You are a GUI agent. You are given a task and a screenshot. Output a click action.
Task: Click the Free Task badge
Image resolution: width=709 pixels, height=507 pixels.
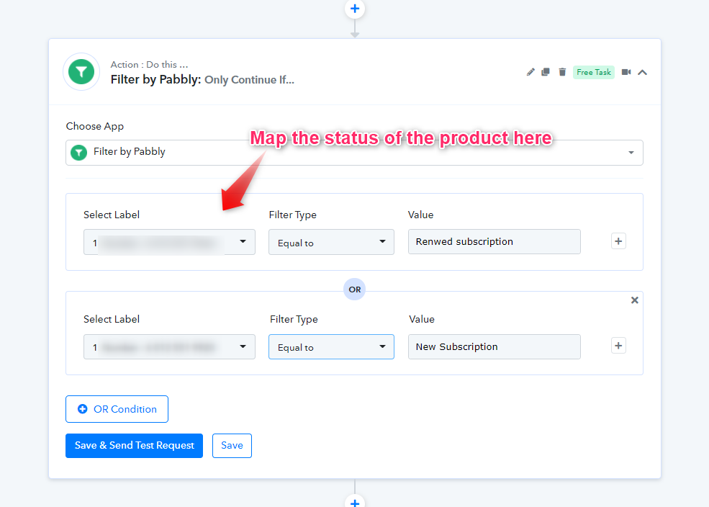click(594, 72)
